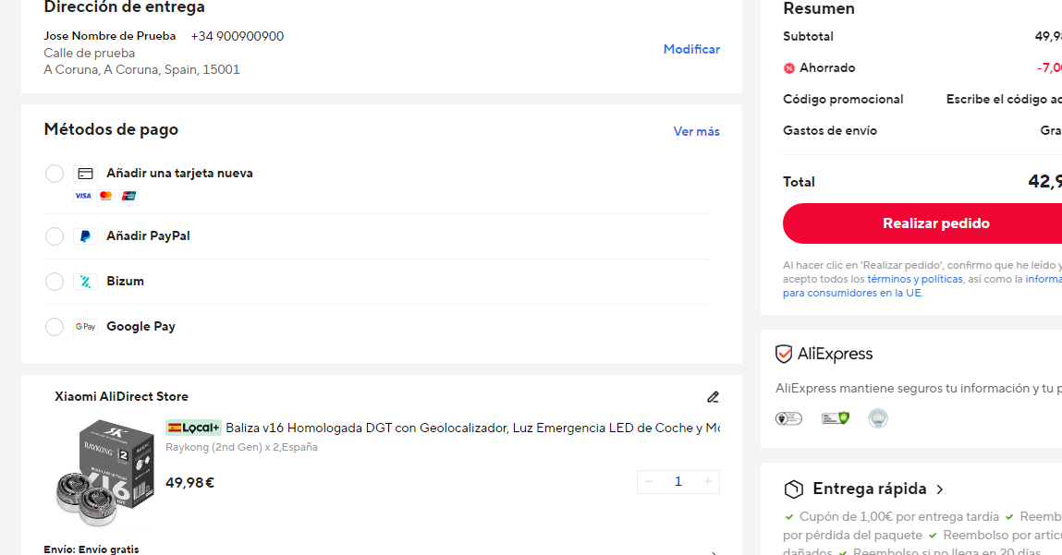Click the quantity field showing 1
Screen dimensions: 1062x555
click(678, 482)
